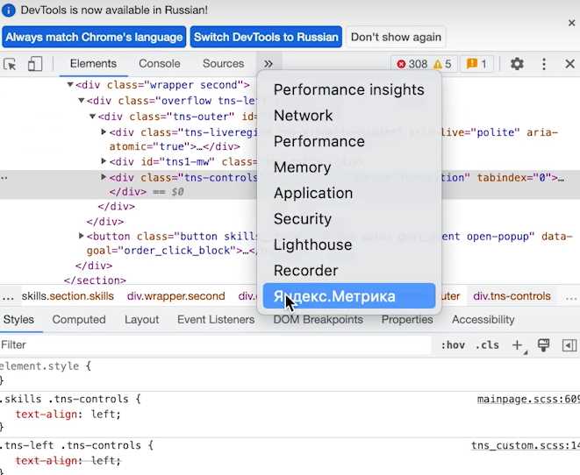Open DevTools settings gear
The width and height of the screenshot is (580, 475).
click(517, 64)
